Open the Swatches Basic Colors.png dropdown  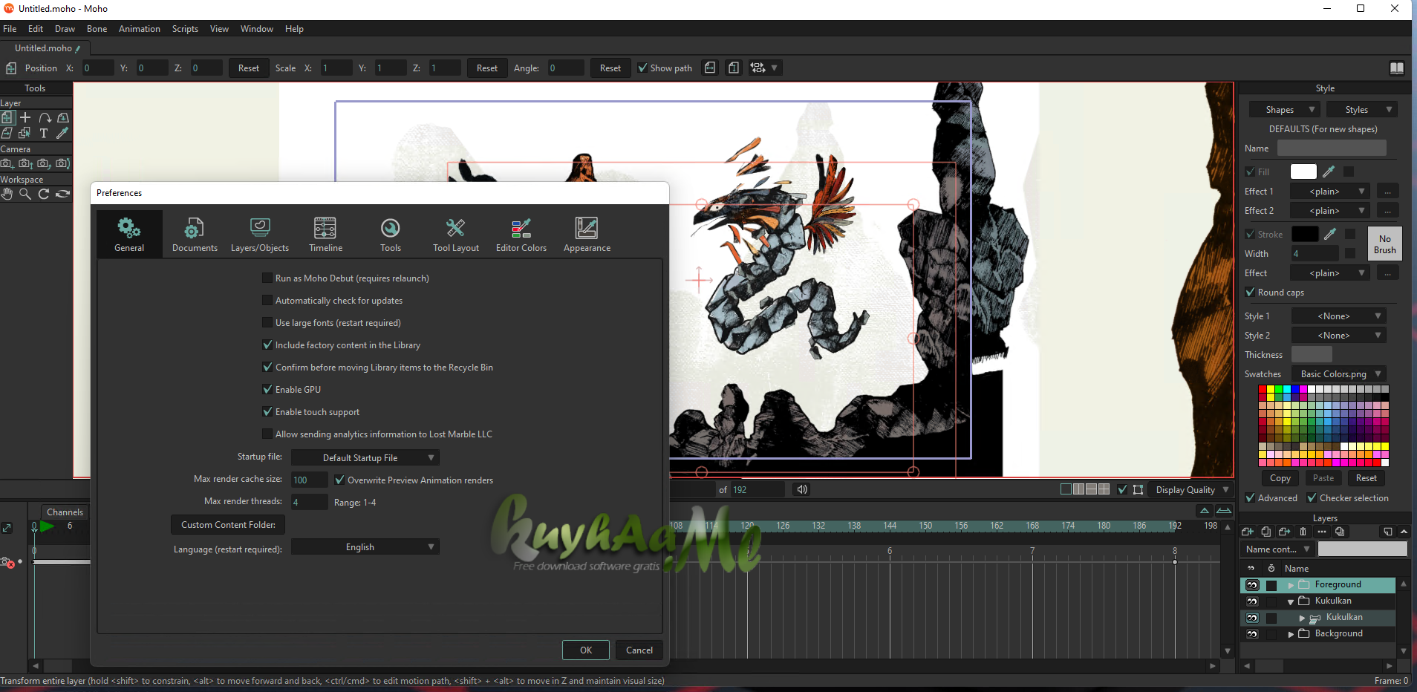coord(1339,374)
